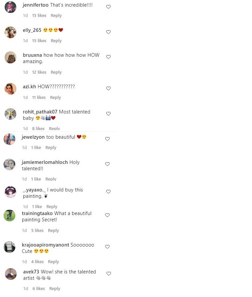Open azi.kh's profile from username
The width and height of the screenshot is (252, 297).
pos(29,87)
